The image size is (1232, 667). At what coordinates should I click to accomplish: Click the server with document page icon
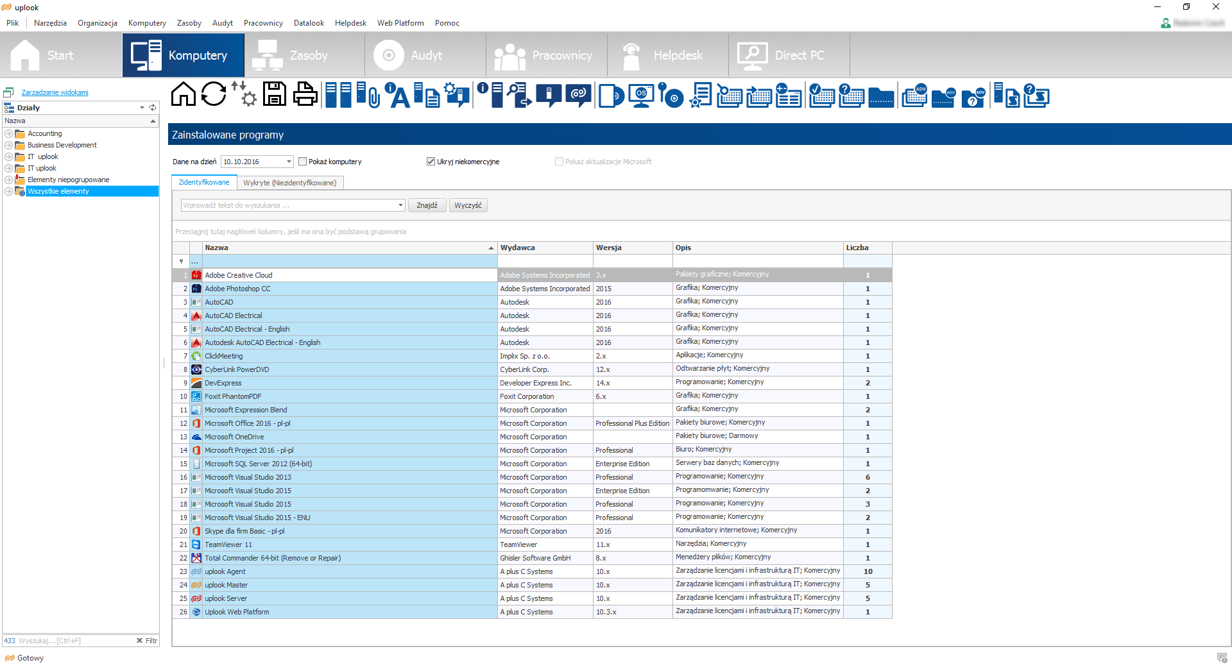pos(427,94)
